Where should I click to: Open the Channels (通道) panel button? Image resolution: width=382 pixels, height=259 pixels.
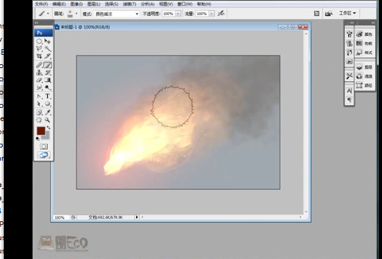click(x=365, y=76)
